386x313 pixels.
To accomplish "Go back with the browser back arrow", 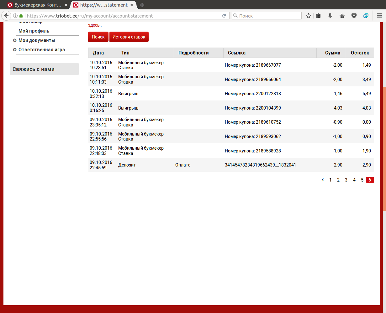I will click(6, 16).
